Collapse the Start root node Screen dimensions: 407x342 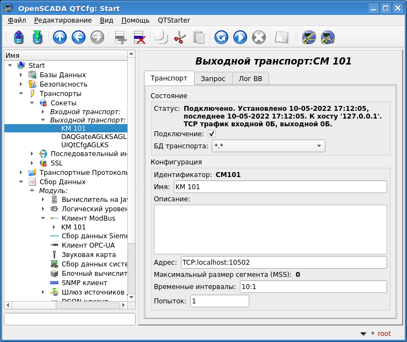pos(10,65)
